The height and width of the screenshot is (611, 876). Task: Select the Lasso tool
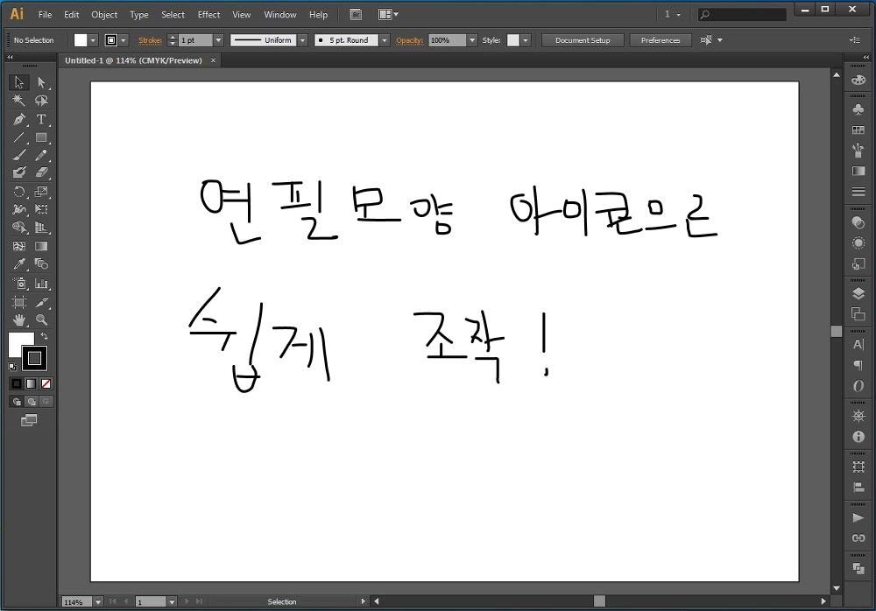coord(41,101)
